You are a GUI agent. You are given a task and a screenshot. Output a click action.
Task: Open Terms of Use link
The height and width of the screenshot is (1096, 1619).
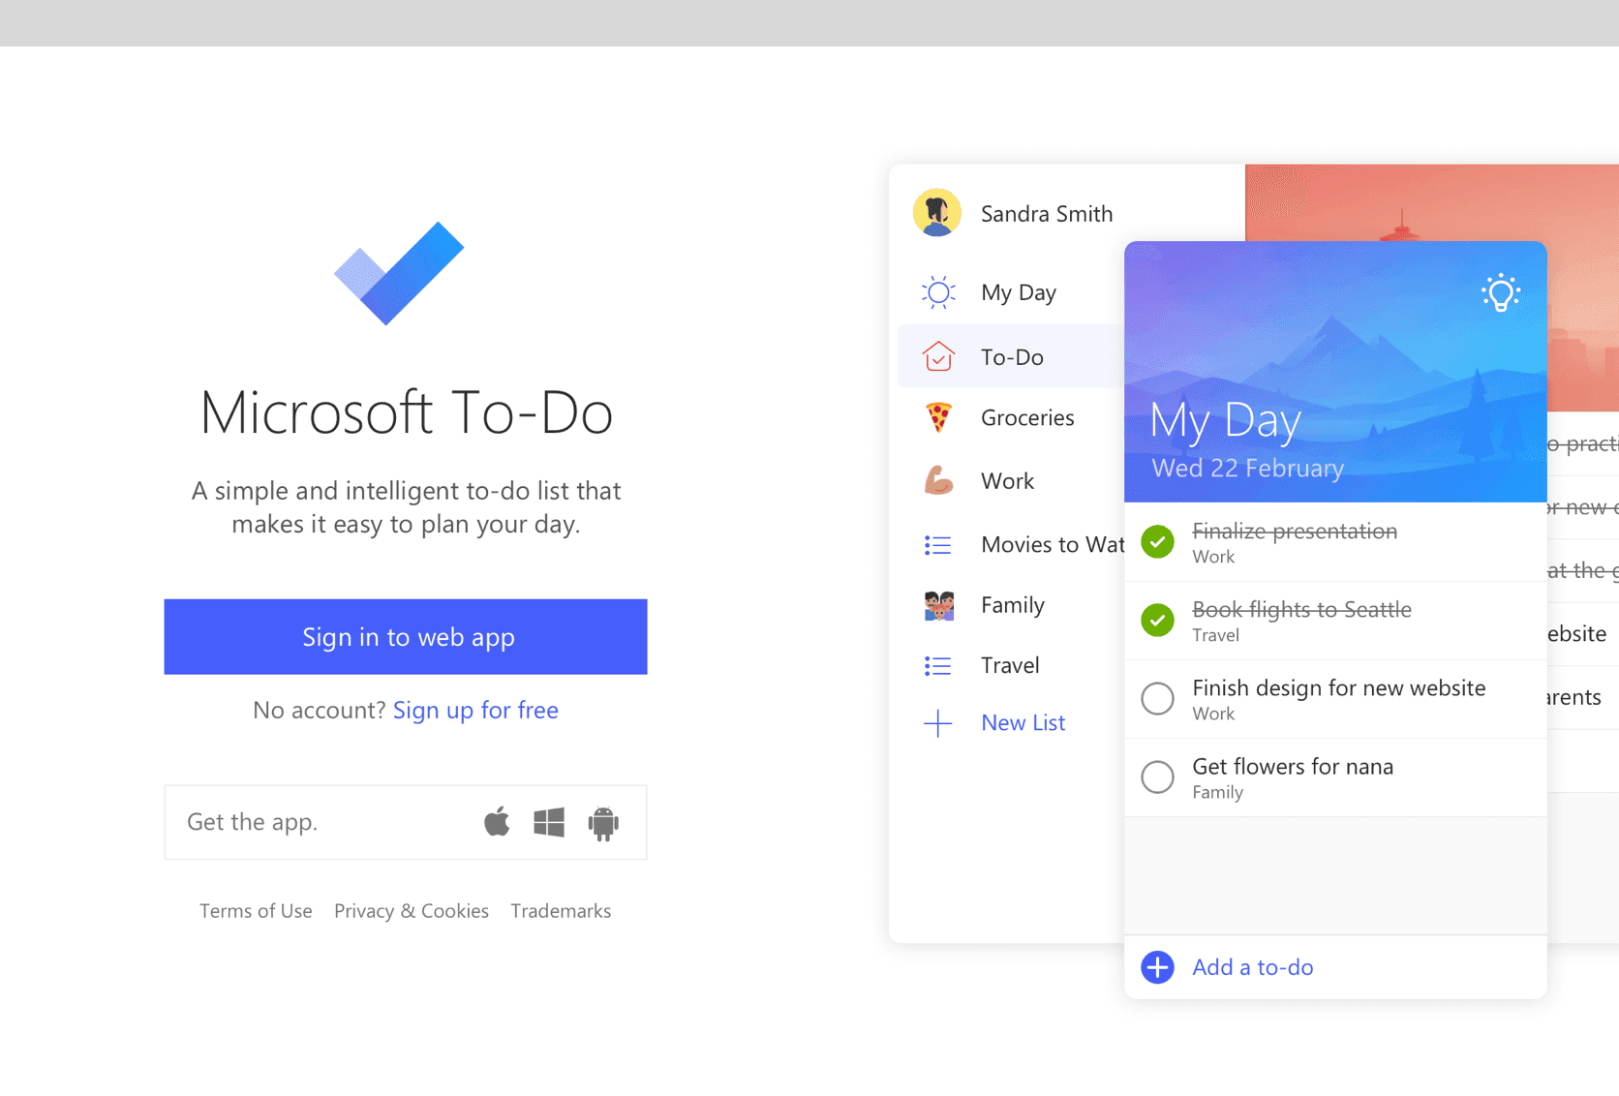pyautogui.click(x=256, y=911)
